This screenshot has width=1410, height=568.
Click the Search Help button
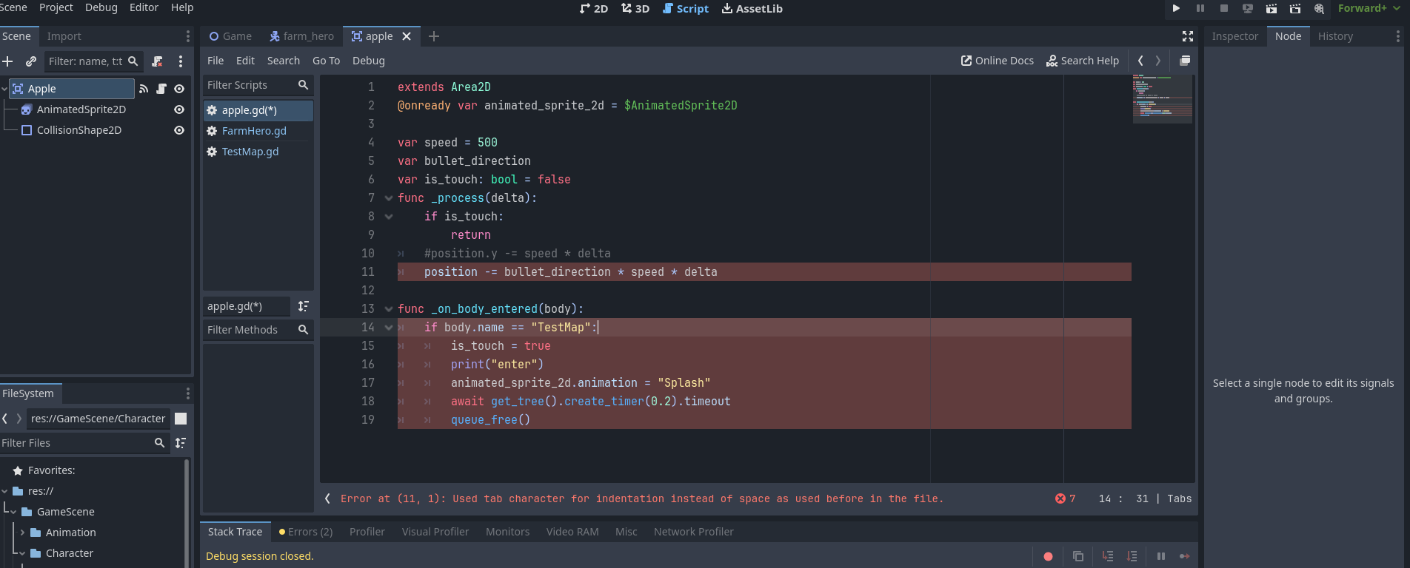[1083, 61]
